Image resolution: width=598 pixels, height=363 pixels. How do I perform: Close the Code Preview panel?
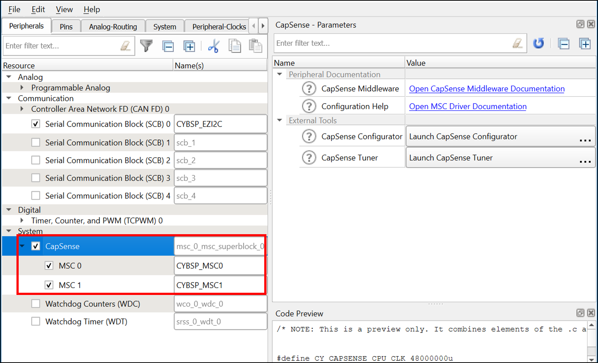pos(591,313)
